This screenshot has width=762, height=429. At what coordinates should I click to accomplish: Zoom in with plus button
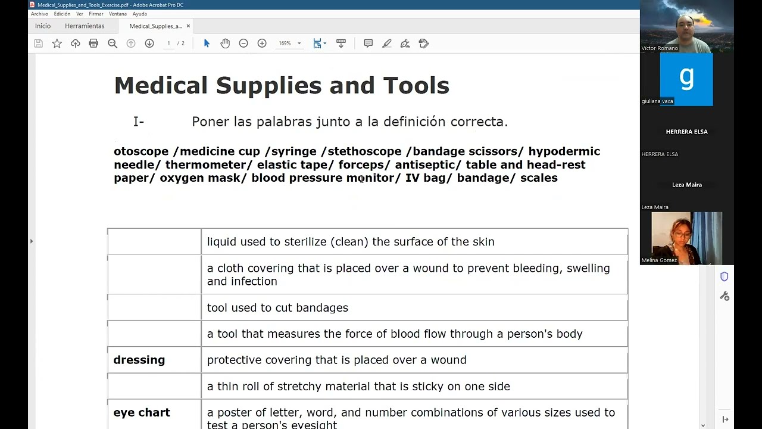[262, 43]
